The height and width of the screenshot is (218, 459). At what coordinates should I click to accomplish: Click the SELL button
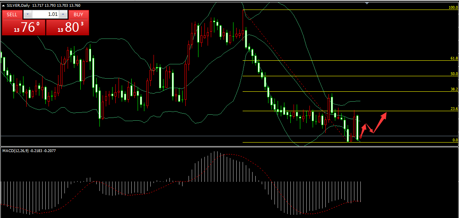[x=12, y=15]
